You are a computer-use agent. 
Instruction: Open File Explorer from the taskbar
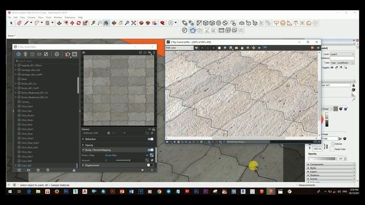pos(38,191)
